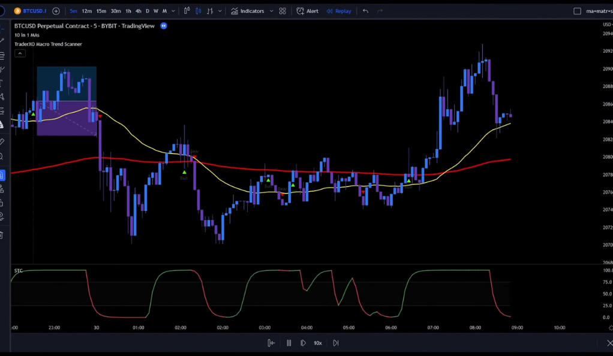The height and width of the screenshot is (356, 613).
Task: Choose the D daily timeframe
Action: pyautogui.click(x=148, y=11)
